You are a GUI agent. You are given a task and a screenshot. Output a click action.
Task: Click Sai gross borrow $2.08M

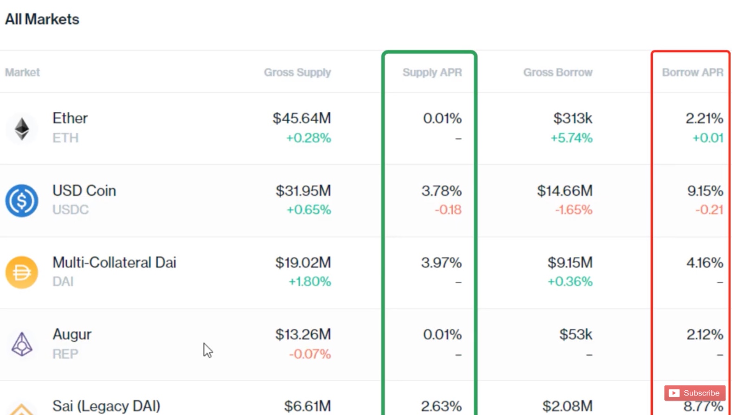(567, 406)
